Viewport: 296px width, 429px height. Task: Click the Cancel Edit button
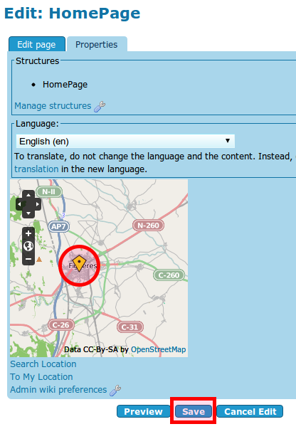point(250,411)
